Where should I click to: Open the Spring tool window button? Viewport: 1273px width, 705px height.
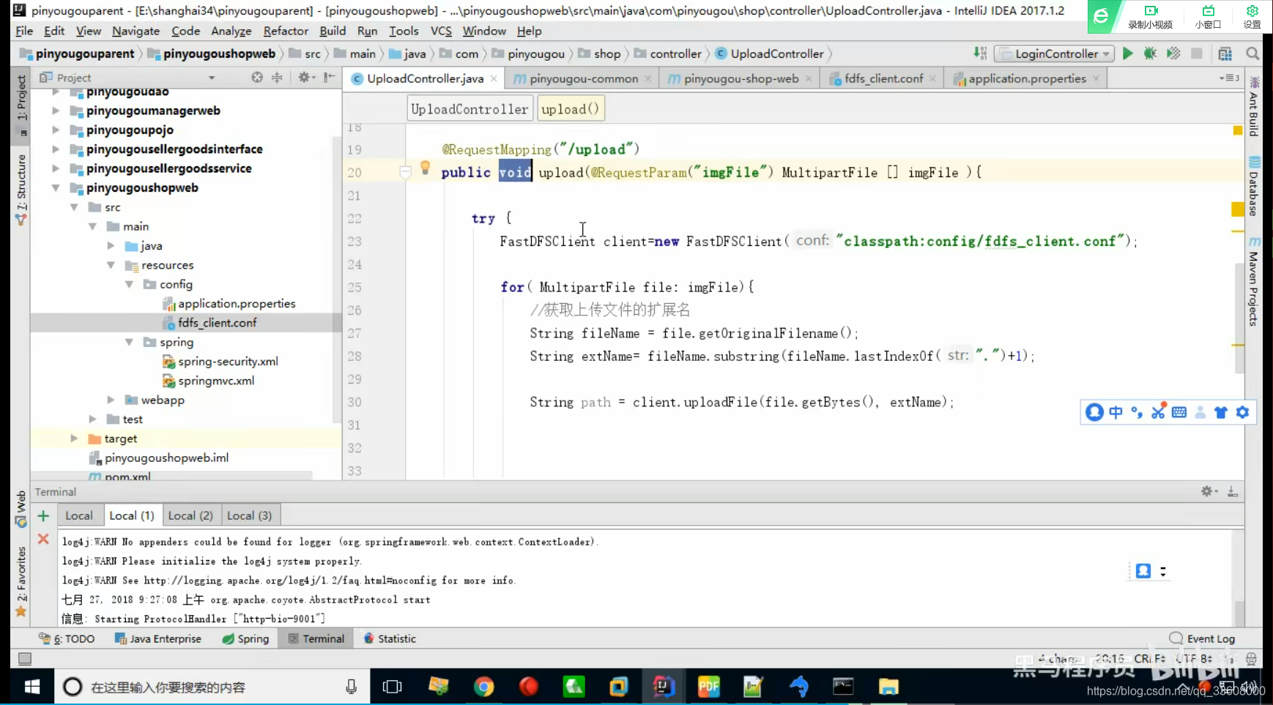click(x=246, y=638)
